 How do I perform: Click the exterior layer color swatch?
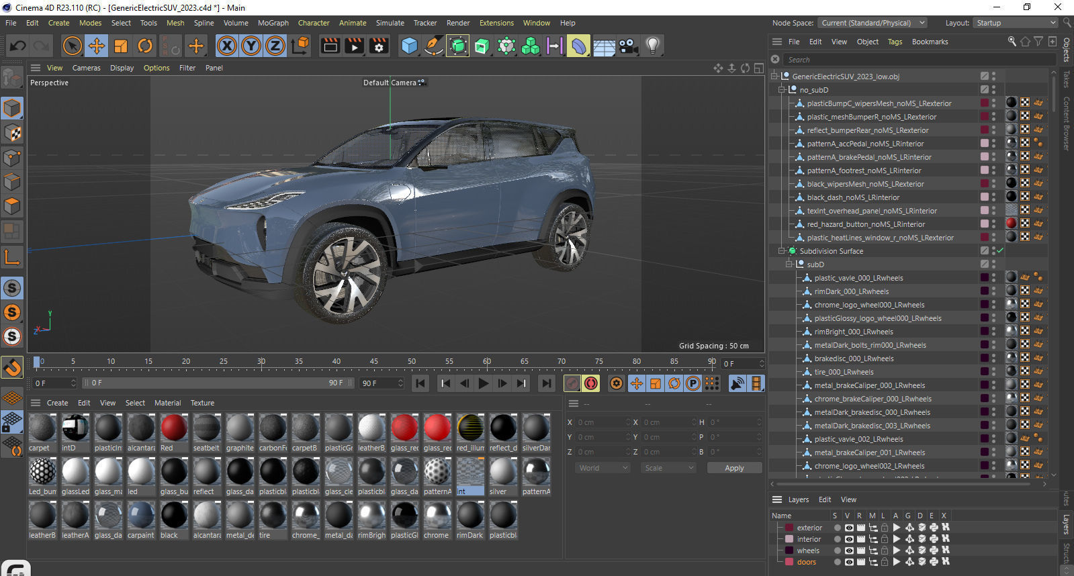point(789,528)
